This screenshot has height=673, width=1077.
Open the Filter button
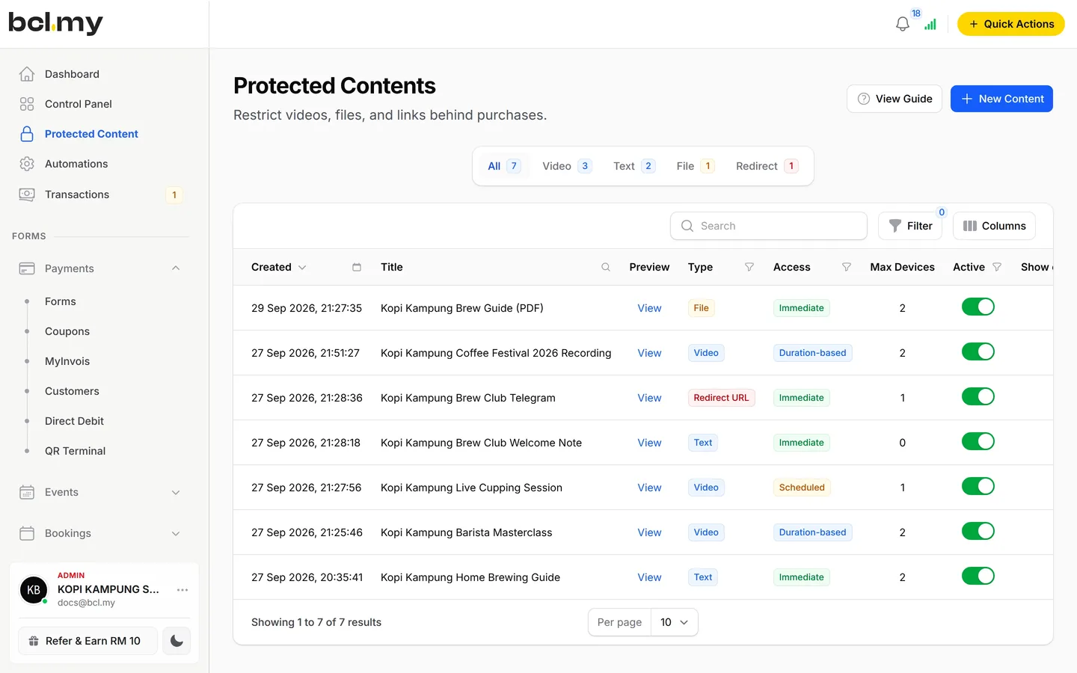pos(910,226)
